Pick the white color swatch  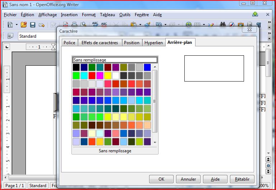[116, 76]
